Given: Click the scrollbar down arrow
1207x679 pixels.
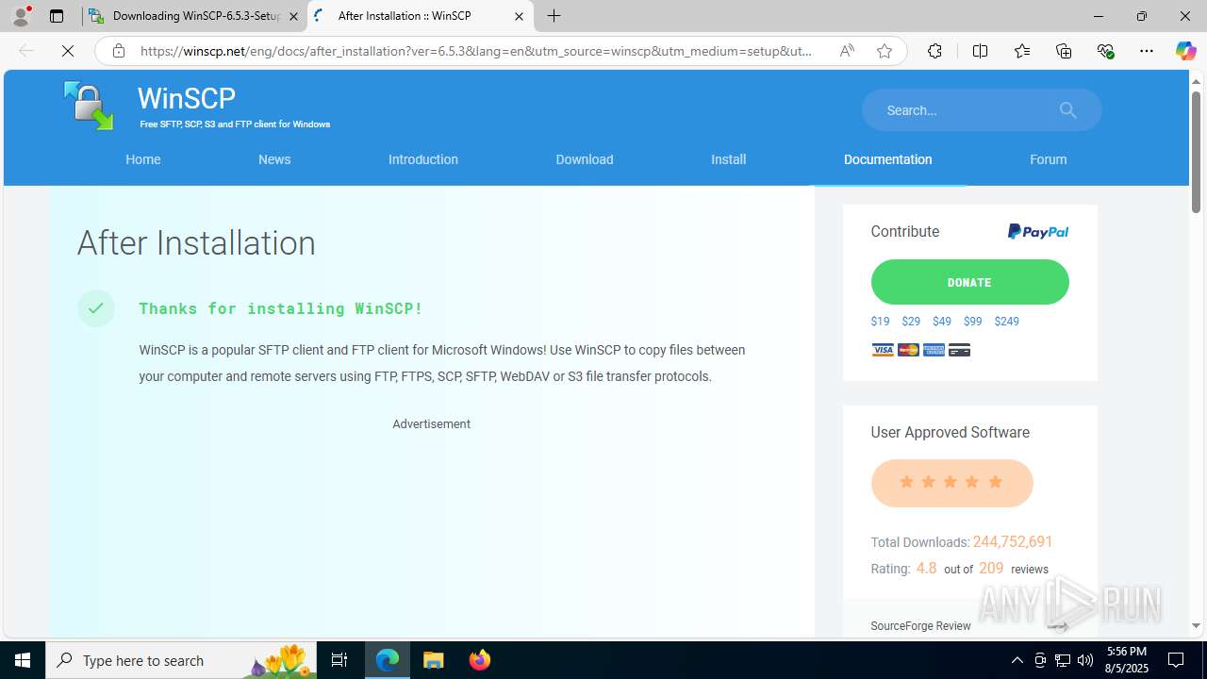Looking at the screenshot, I should pyautogui.click(x=1196, y=626).
